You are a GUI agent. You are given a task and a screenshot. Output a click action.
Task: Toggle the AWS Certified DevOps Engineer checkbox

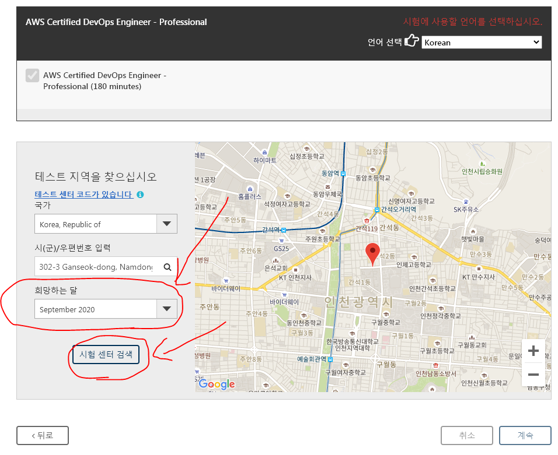[32, 75]
